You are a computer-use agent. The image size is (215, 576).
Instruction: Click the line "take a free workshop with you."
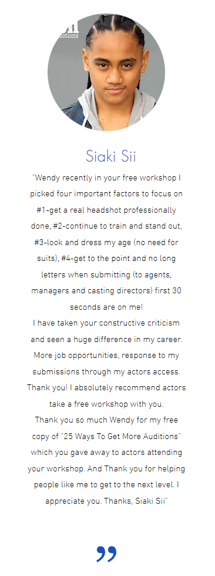point(106,404)
